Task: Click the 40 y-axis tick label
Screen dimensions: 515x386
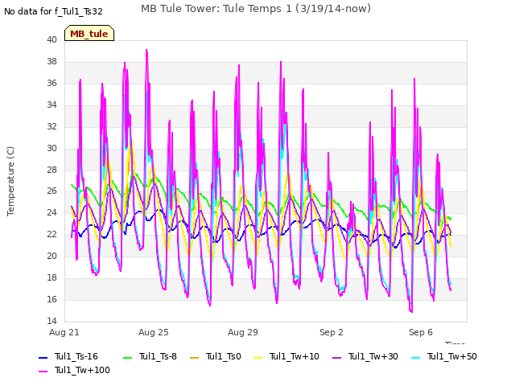Action: 51,39
